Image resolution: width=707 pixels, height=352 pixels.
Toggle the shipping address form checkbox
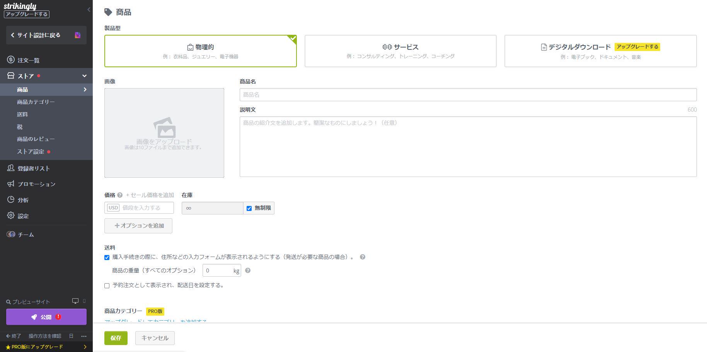coord(107,257)
